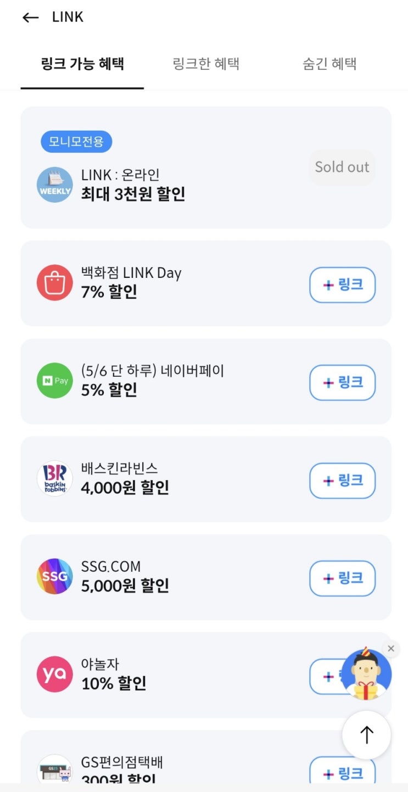Select the 링크 가능 혜택 tab
This screenshot has width=408, height=792.
pyautogui.click(x=82, y=64)
